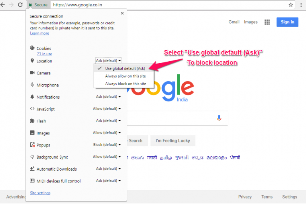Click the I'm Feeling Lucky button
This screenshot has height=204, width=306.
point(173,140)
